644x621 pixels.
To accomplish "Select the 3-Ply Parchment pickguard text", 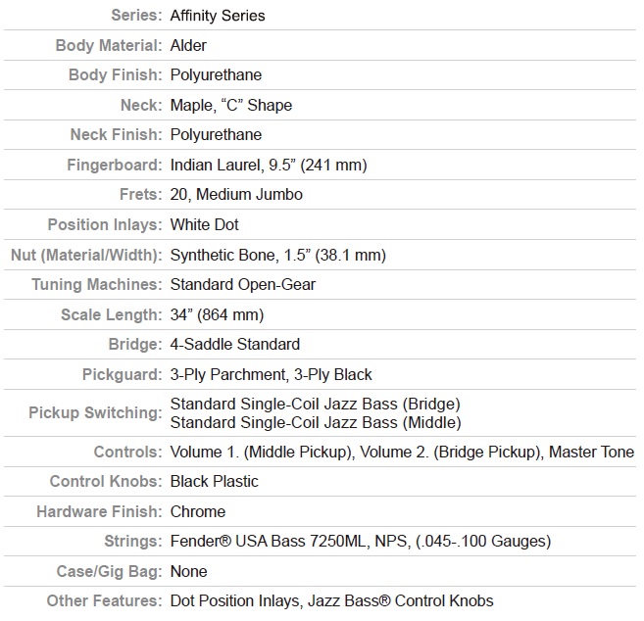I will 228,375.
